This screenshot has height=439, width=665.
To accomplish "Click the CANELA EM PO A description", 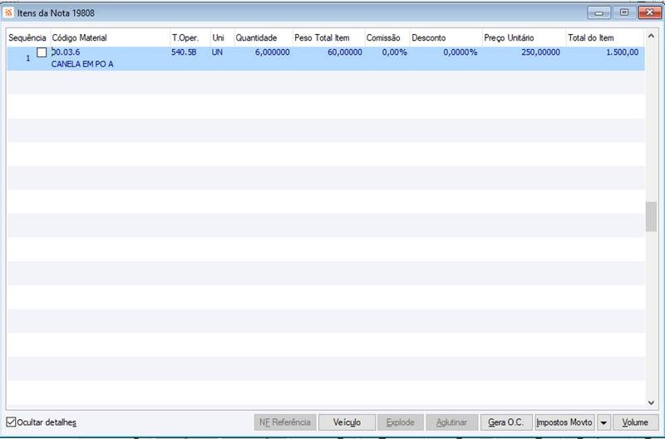I will click(x=82, y=65).
